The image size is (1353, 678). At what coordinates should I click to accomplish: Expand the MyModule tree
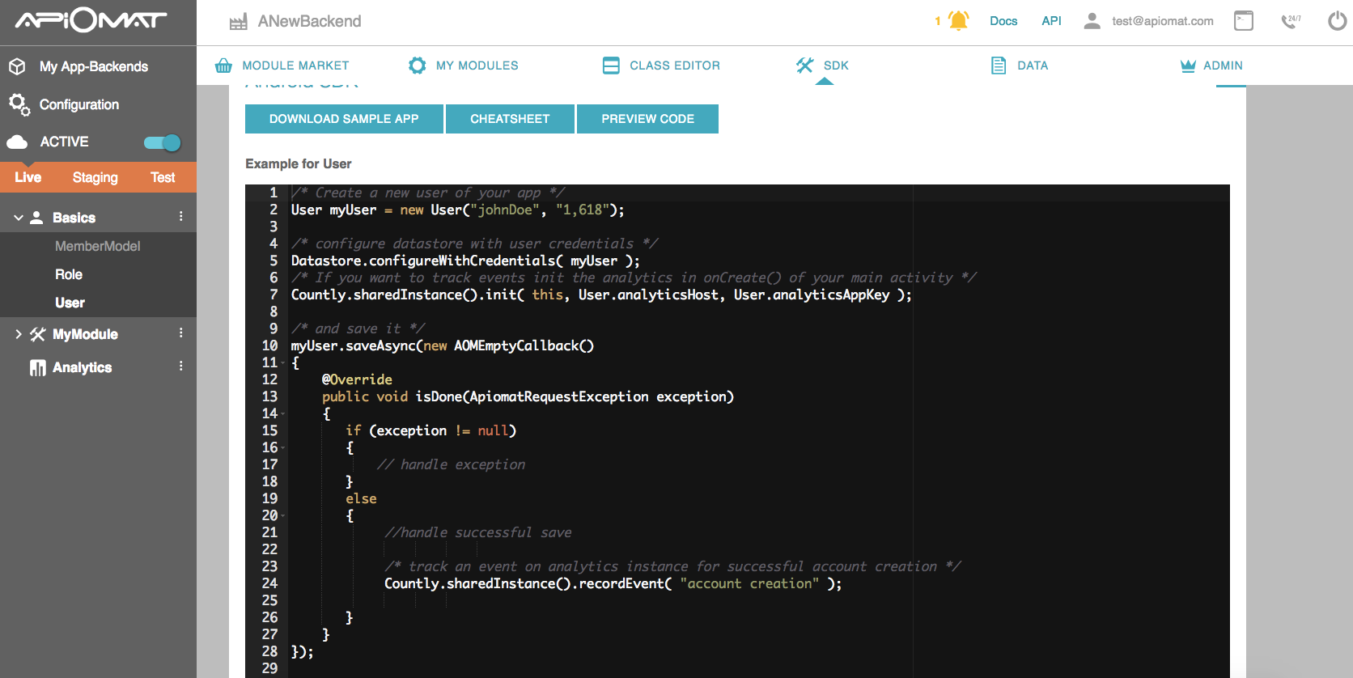coord(18,334)
